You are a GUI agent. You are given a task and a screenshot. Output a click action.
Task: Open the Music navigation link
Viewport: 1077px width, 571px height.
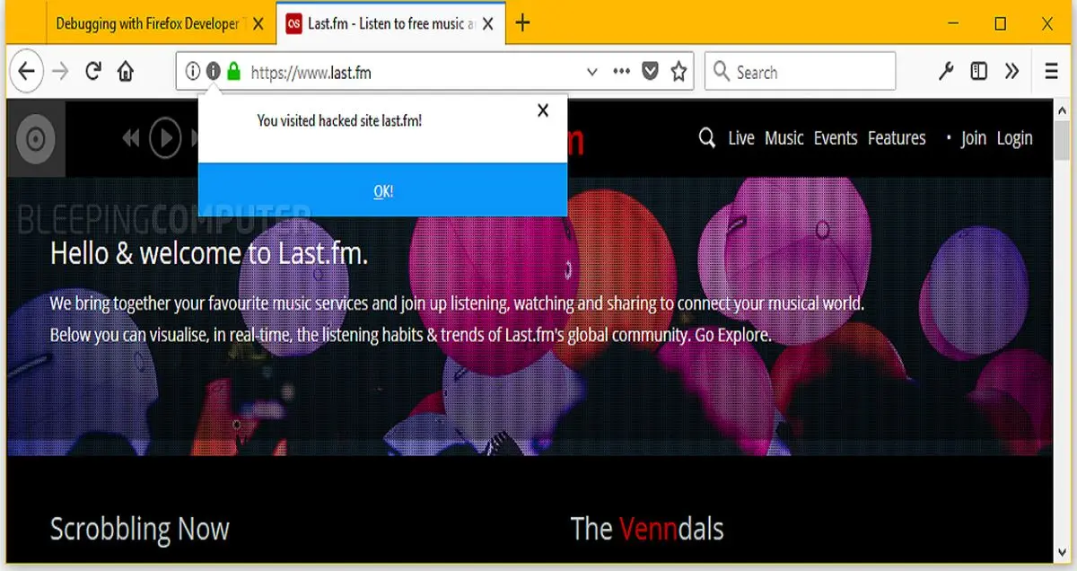click(784, 138)
